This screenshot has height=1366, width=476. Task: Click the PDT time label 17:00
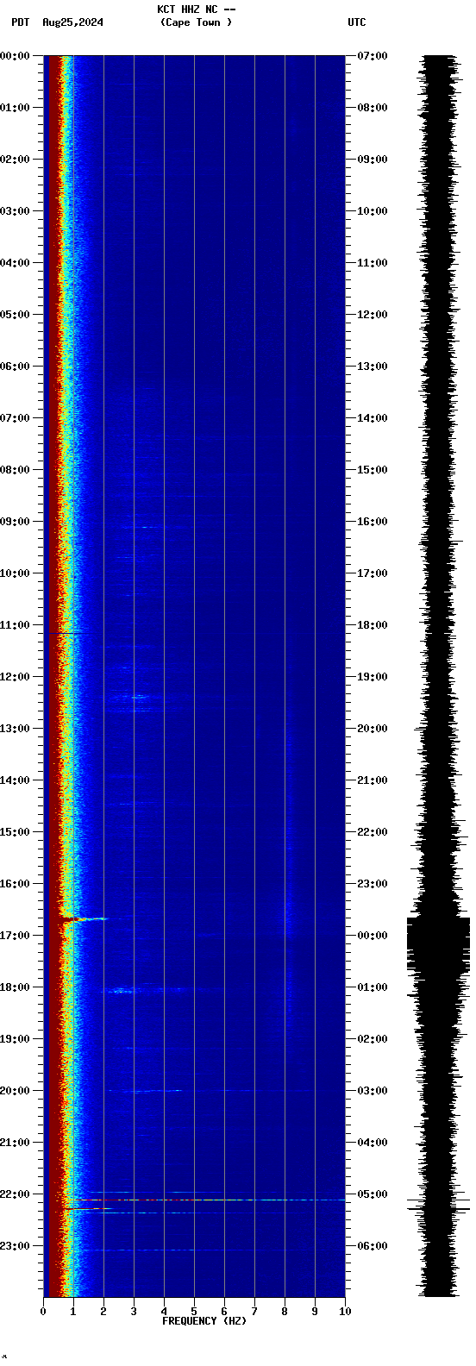pos(15,936)
